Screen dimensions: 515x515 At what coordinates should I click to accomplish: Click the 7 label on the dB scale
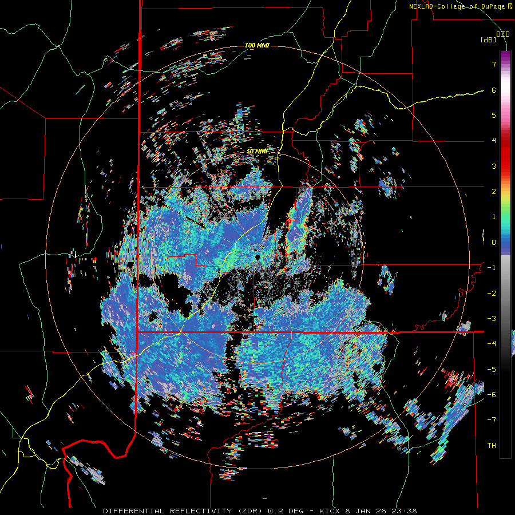click(494, 64)
